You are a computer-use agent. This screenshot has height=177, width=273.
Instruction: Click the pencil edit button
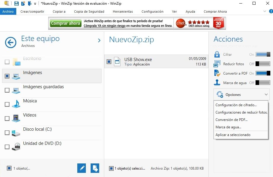82,168
